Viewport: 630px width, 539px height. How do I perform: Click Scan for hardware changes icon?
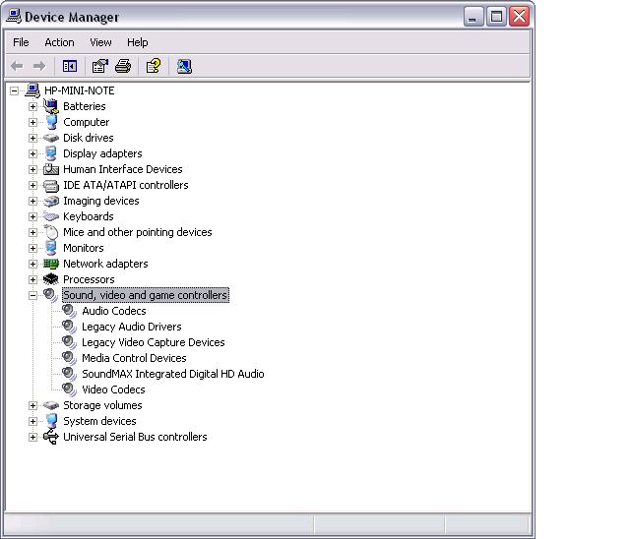(x=184, y=66)
